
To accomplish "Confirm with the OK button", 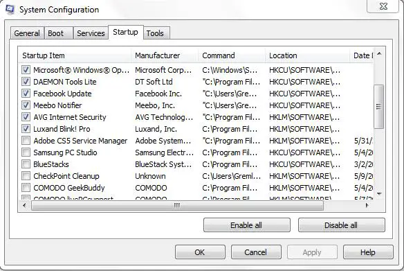I will click(200, 252).
